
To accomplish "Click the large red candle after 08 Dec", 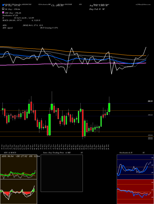I will click(83, 123).
